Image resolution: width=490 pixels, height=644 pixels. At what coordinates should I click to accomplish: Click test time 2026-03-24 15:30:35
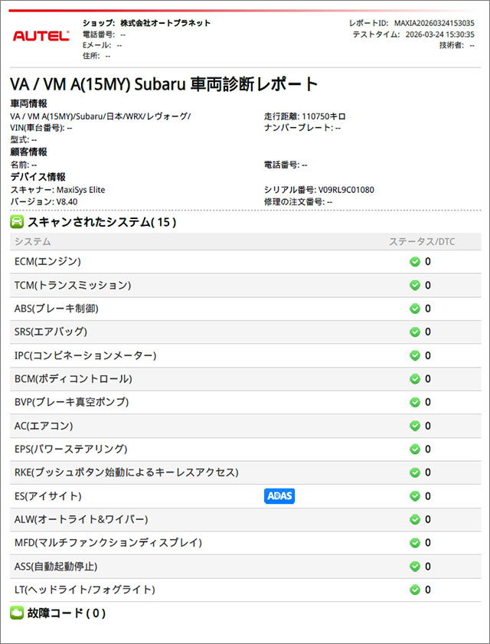coord(439,34)
